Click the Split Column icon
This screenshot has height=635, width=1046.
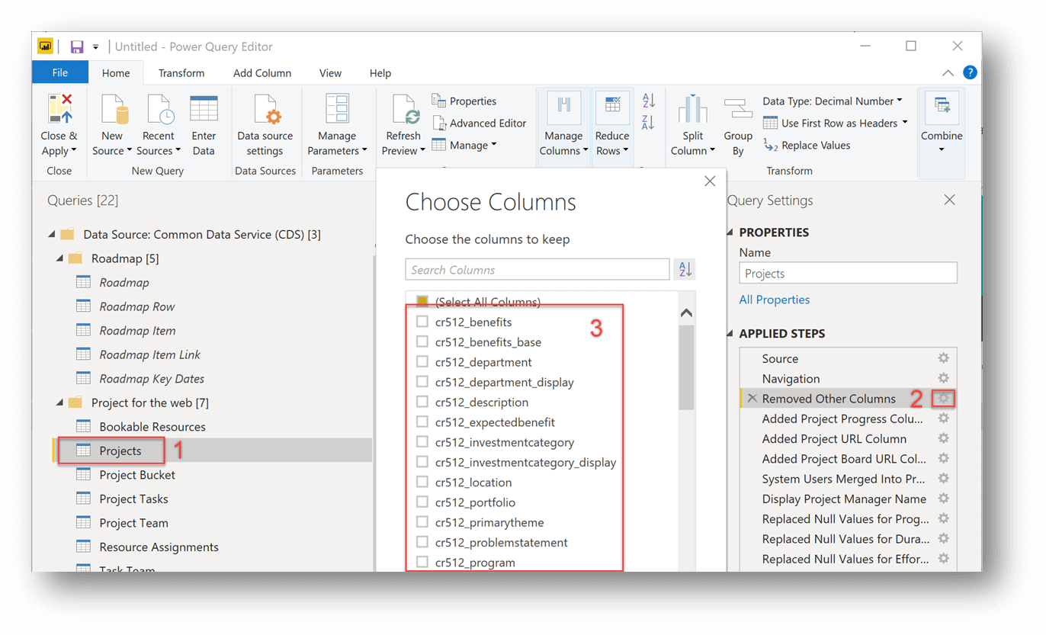click(x=692, y=109)
